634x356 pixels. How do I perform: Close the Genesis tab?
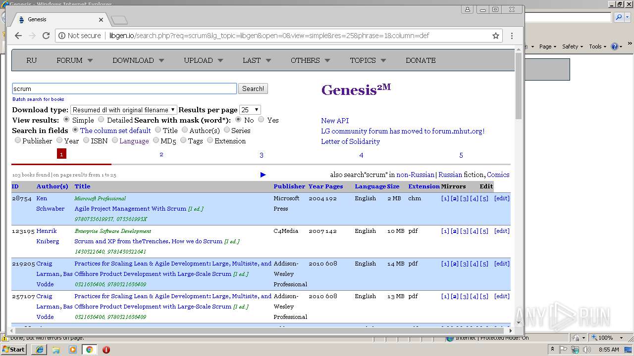(x=101, y=20)
